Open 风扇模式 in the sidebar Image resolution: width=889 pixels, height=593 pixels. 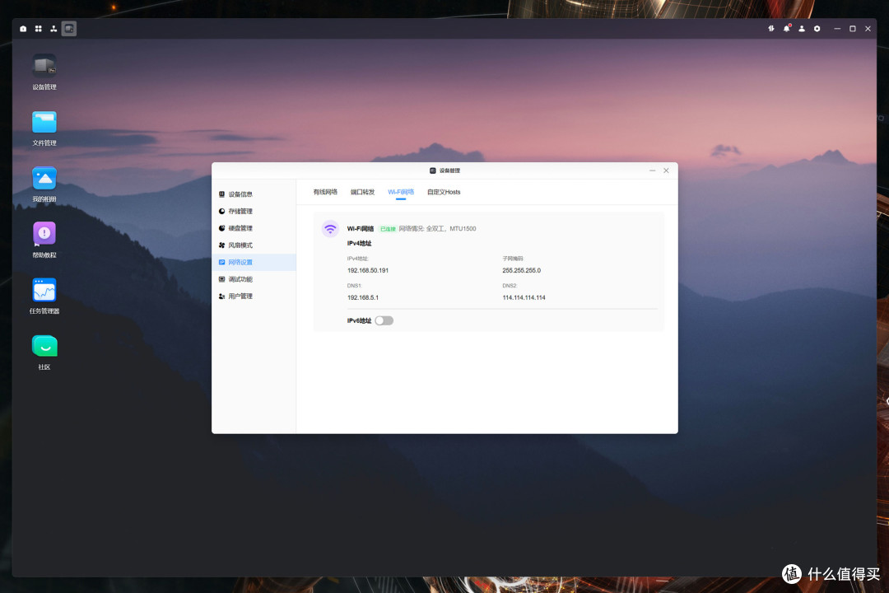click(x=254, y=245)
